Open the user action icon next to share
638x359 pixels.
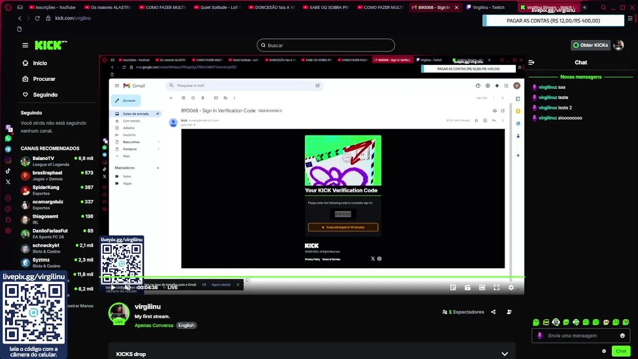[509, 312]
